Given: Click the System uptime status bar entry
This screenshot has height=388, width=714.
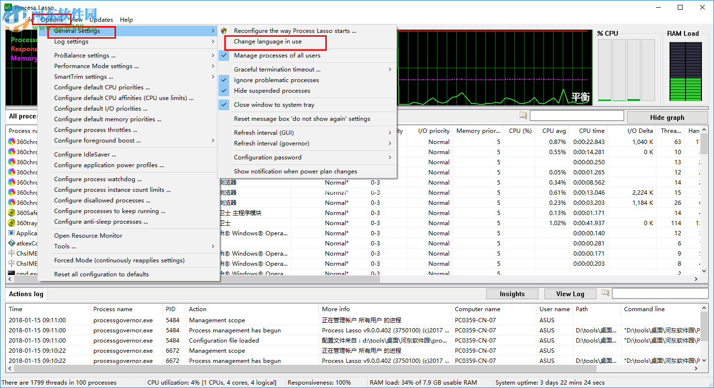Looking at the screenshot, I should click(x=550, y=382).
